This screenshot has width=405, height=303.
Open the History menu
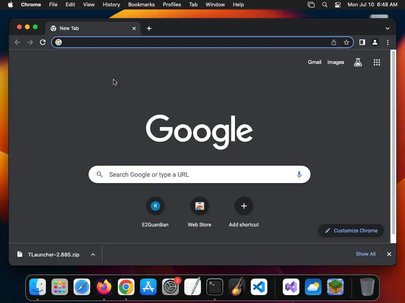pyautogui.click(x=111, y=4)
